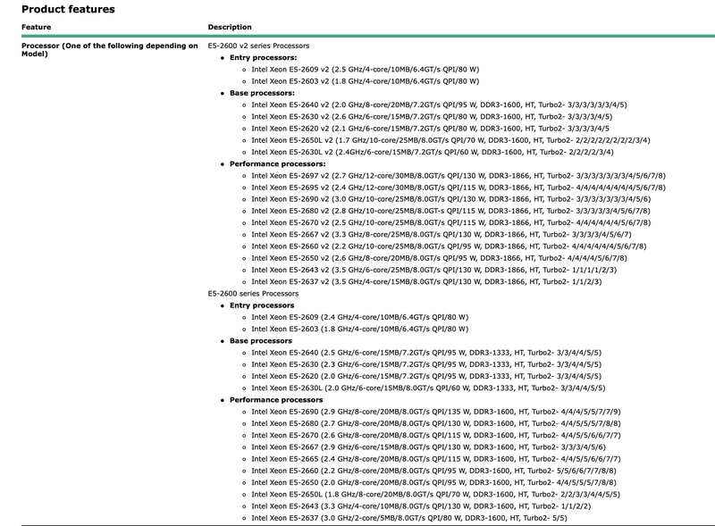Click 'Base processors:' under v2 series
This screenshot has width=715, height=526.
(x=262, y=93)
